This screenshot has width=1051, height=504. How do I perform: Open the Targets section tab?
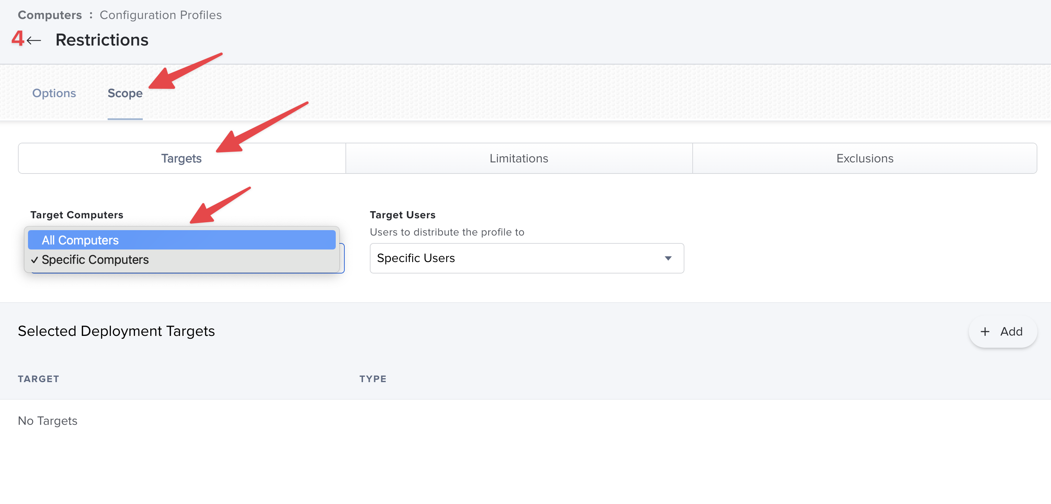click(x=182, y=158)
